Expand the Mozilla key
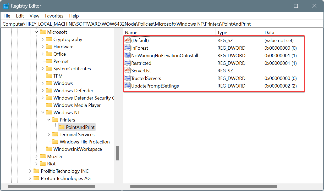324x191 pixels. pyautogui.click(x=36, y=156)
